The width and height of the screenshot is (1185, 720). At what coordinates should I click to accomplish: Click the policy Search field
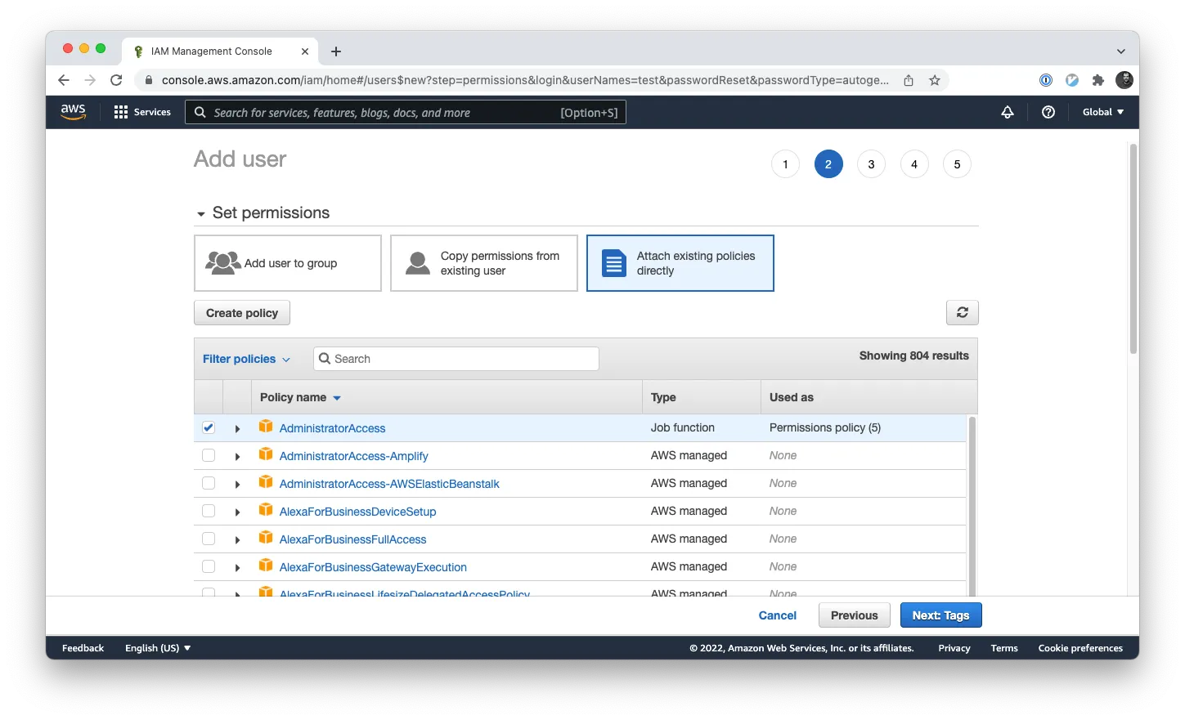coord(456,359)
